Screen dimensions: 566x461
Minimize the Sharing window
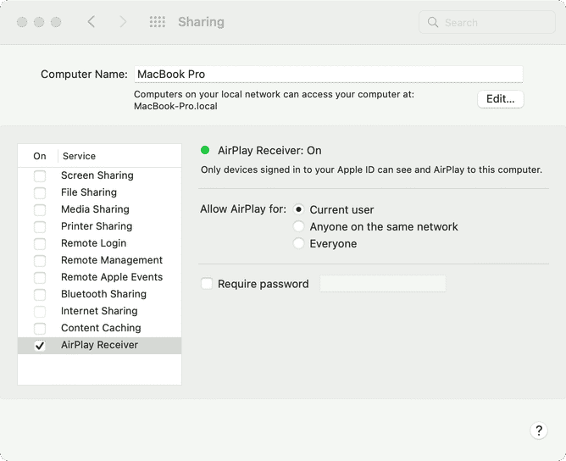point(39,22)
